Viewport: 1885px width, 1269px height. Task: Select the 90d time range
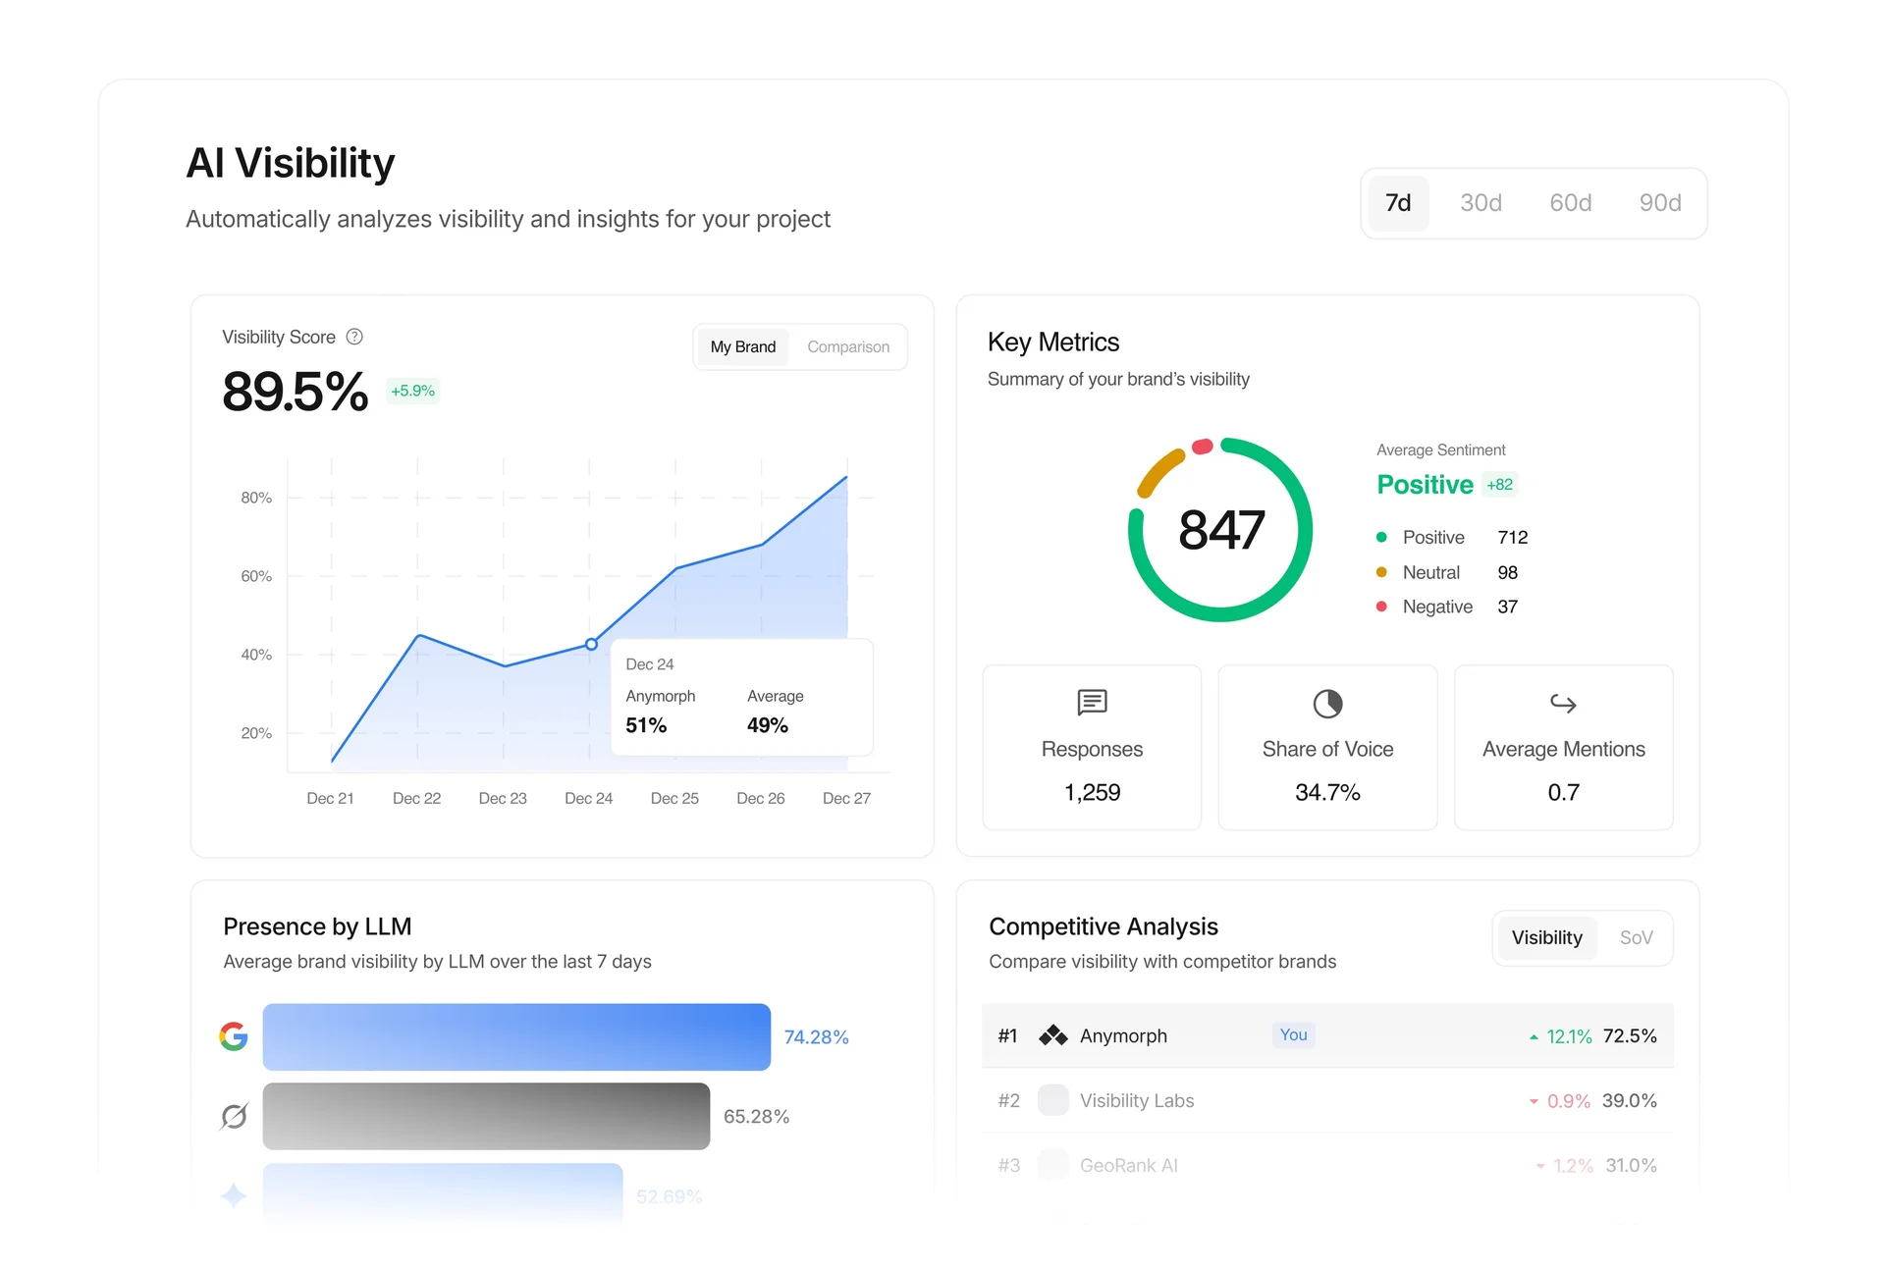[x=1659, y=203]
